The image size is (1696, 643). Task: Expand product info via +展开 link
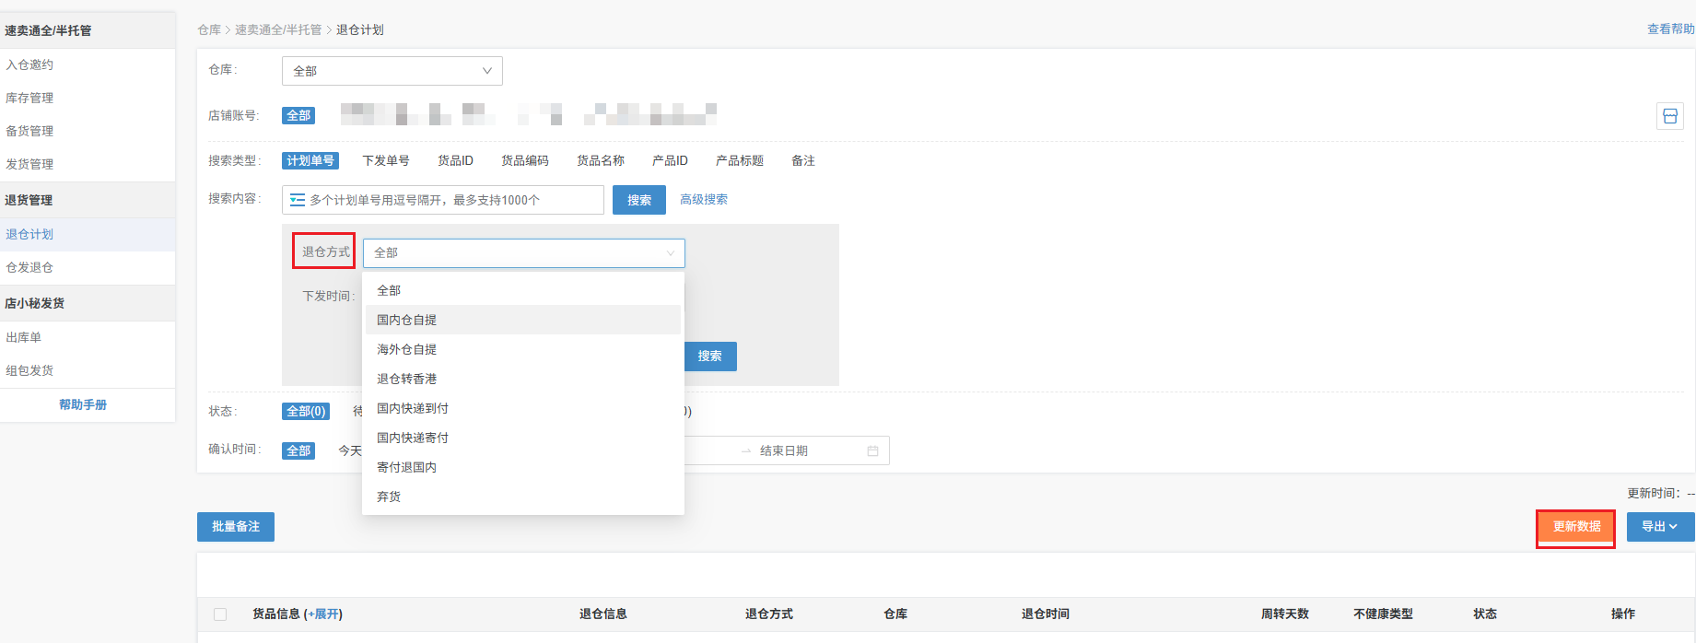[322, 614]
